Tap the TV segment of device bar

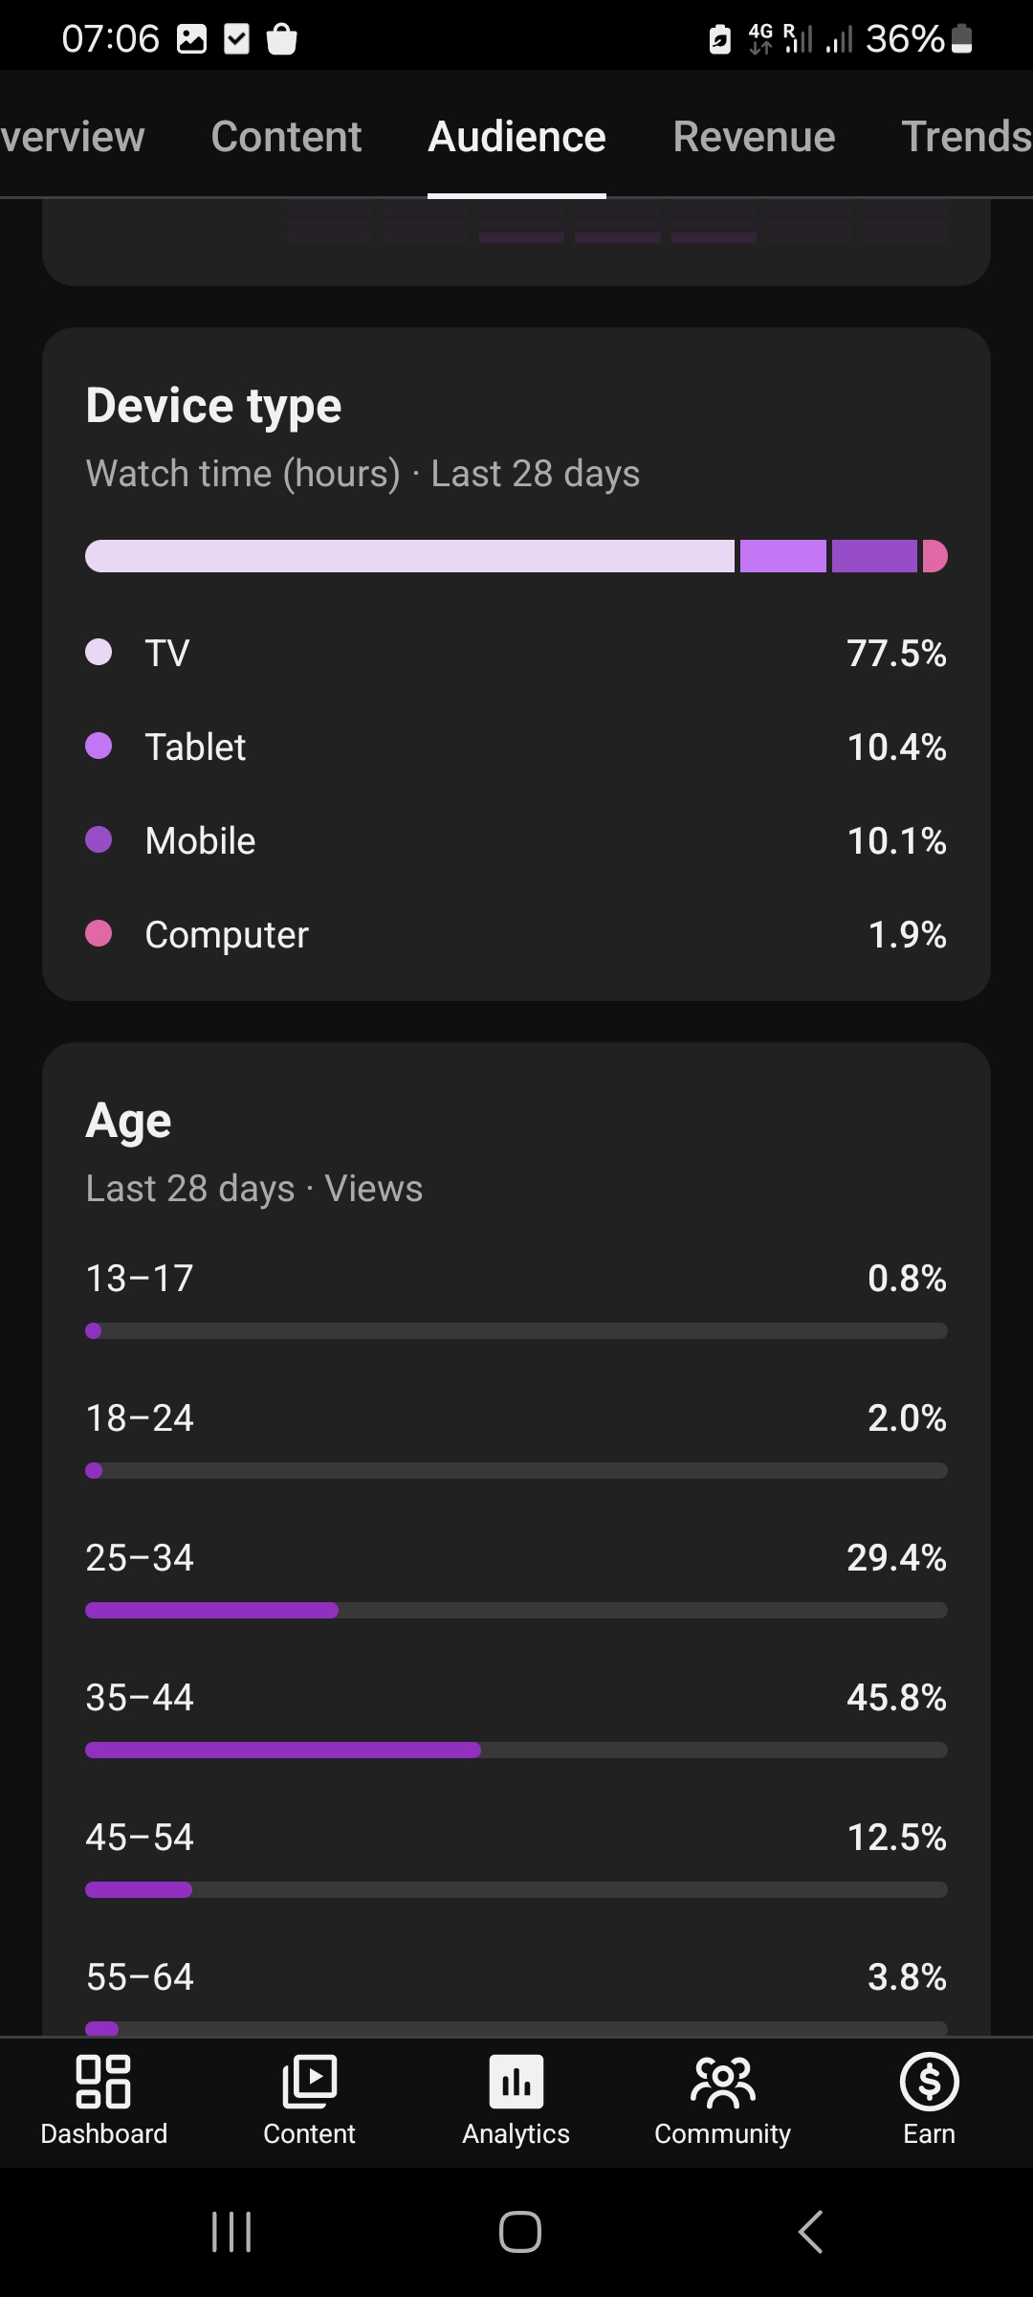click(x=409, y=556)
